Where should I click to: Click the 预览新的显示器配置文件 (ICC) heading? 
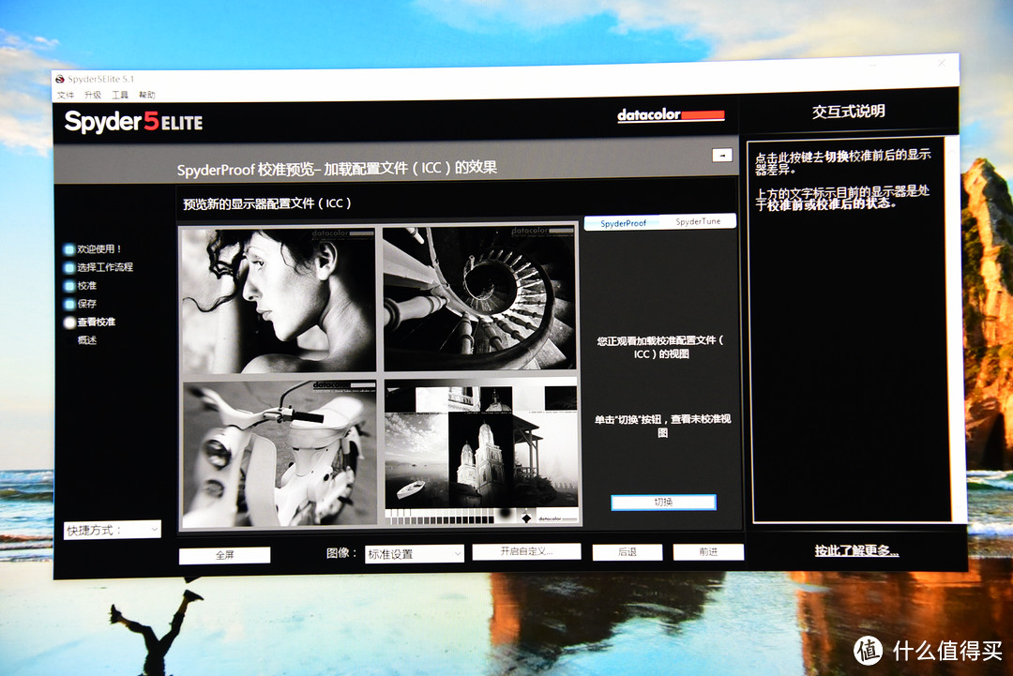267,203
